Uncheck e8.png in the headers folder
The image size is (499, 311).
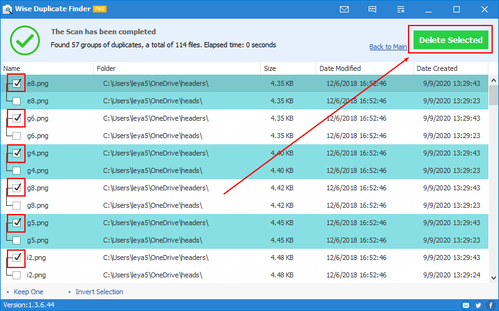(17, 83)
